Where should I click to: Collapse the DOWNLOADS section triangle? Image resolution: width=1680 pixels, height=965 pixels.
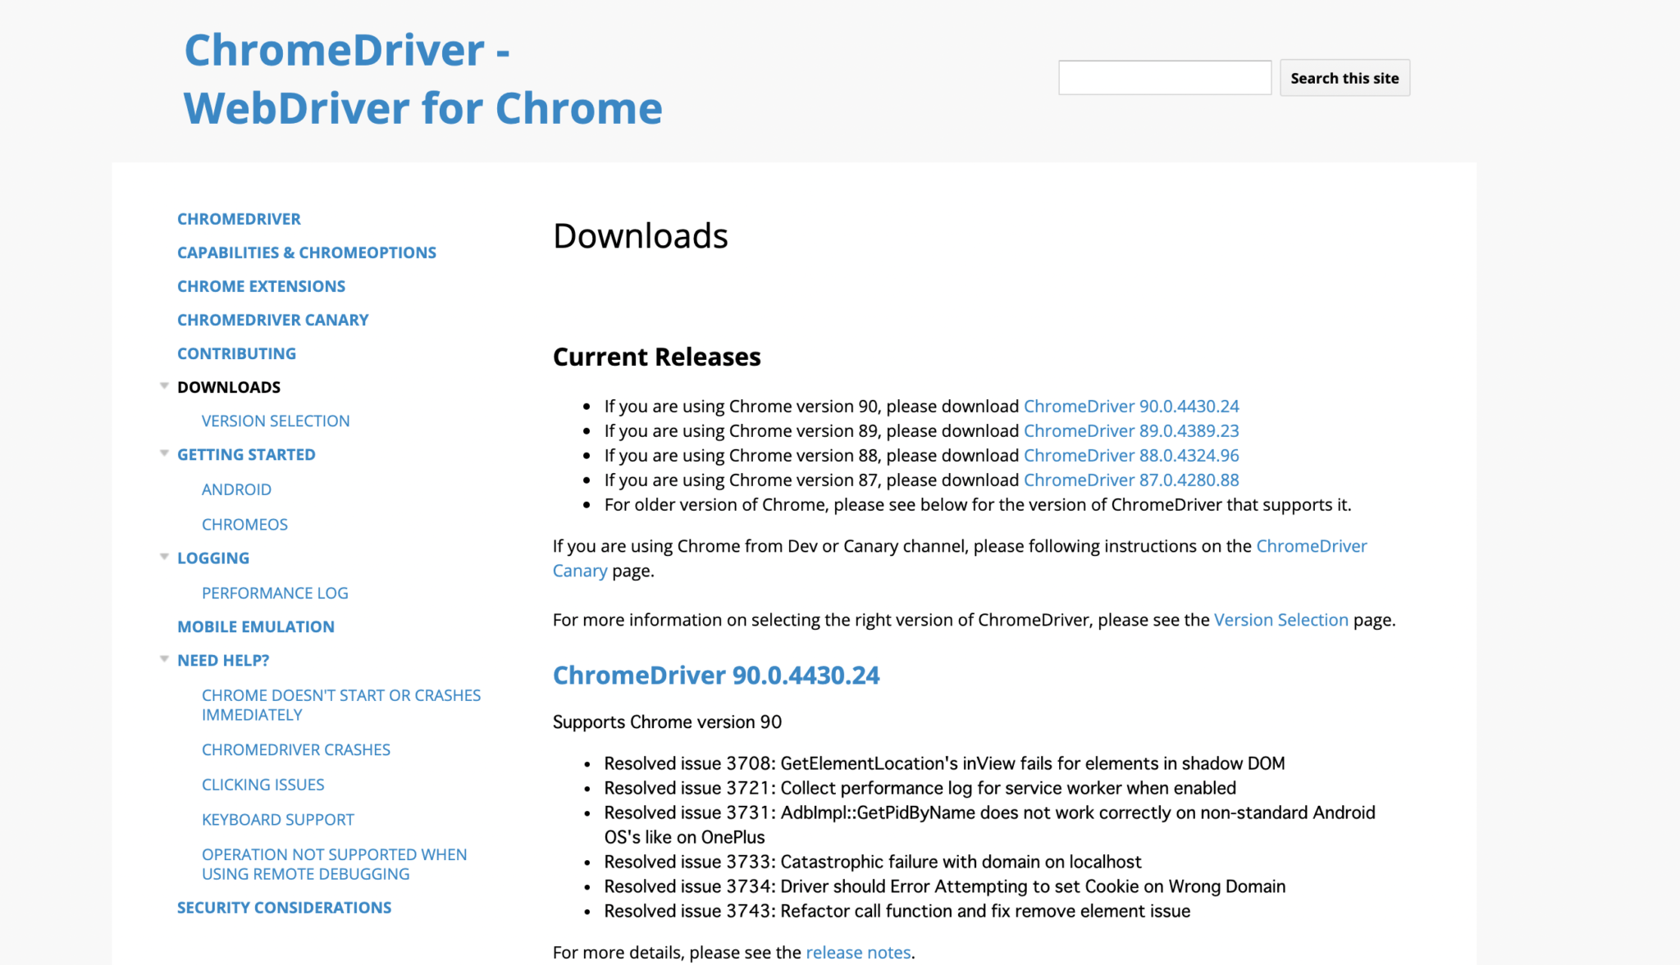click(x=165, y=386)
